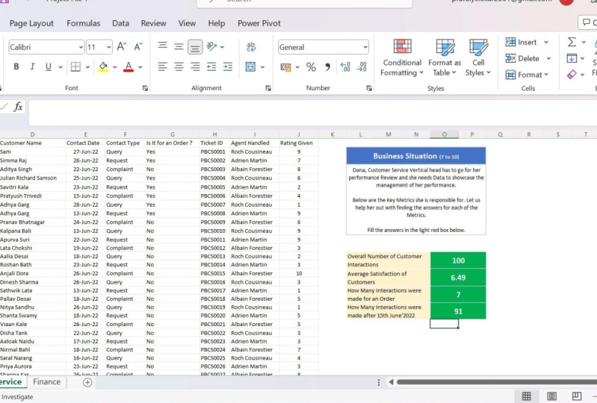Click Increase Indent icon
The image size is (597, 403).
pos(228,67)
